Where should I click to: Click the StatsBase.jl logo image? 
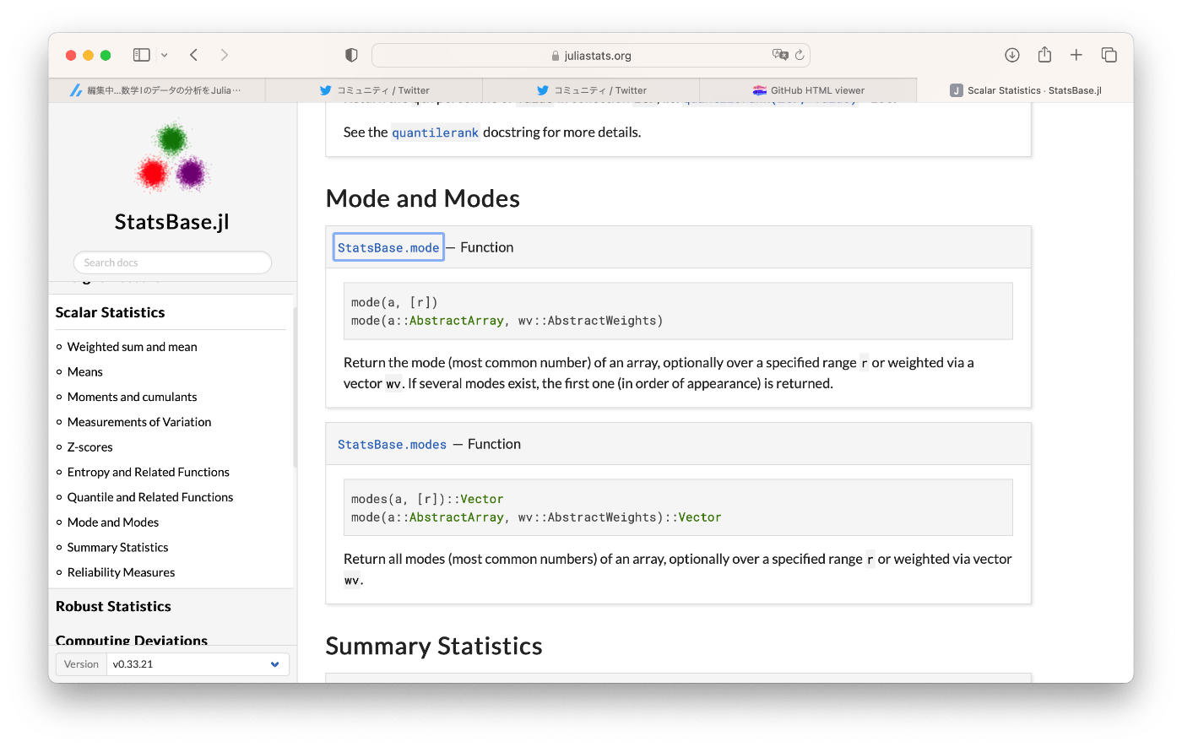[x=172, y=157]
